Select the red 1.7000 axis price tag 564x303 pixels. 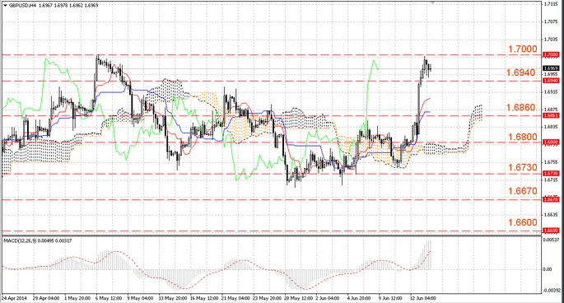(551, 54)
